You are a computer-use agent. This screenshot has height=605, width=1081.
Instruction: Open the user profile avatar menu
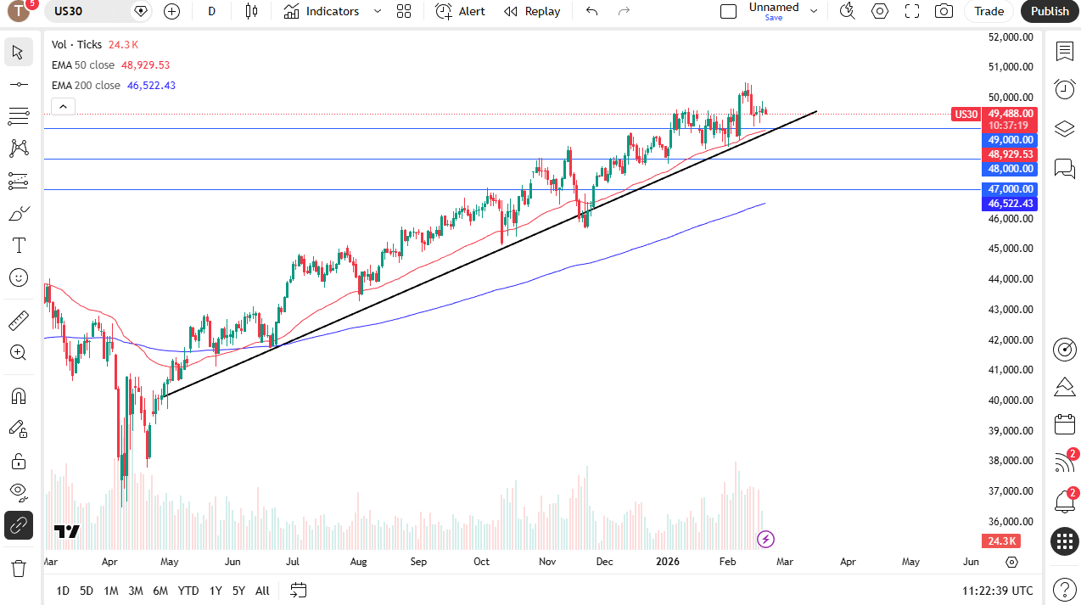coord(19,11)
